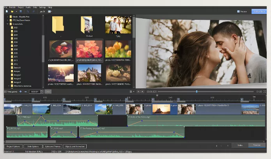Image resolution: width=271 pixels, height=159 pixels.
Task: Click timeline slide marker 5
Action: click(x=126, y=100)
